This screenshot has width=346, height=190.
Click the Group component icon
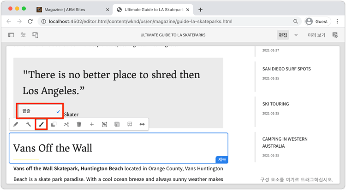[x=104, y=124]
